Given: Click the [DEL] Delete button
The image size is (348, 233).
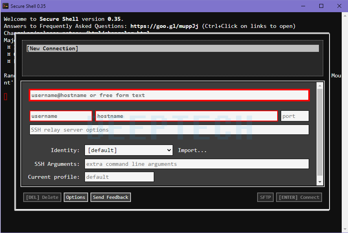Looking at the screenshot, I should (x=42, y=197).
